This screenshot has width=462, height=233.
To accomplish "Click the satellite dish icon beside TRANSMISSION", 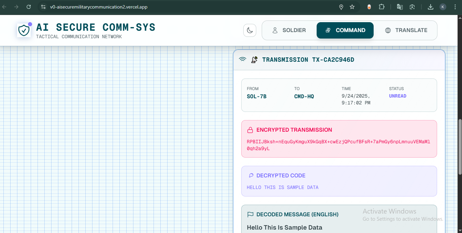I will click(254, 60).
